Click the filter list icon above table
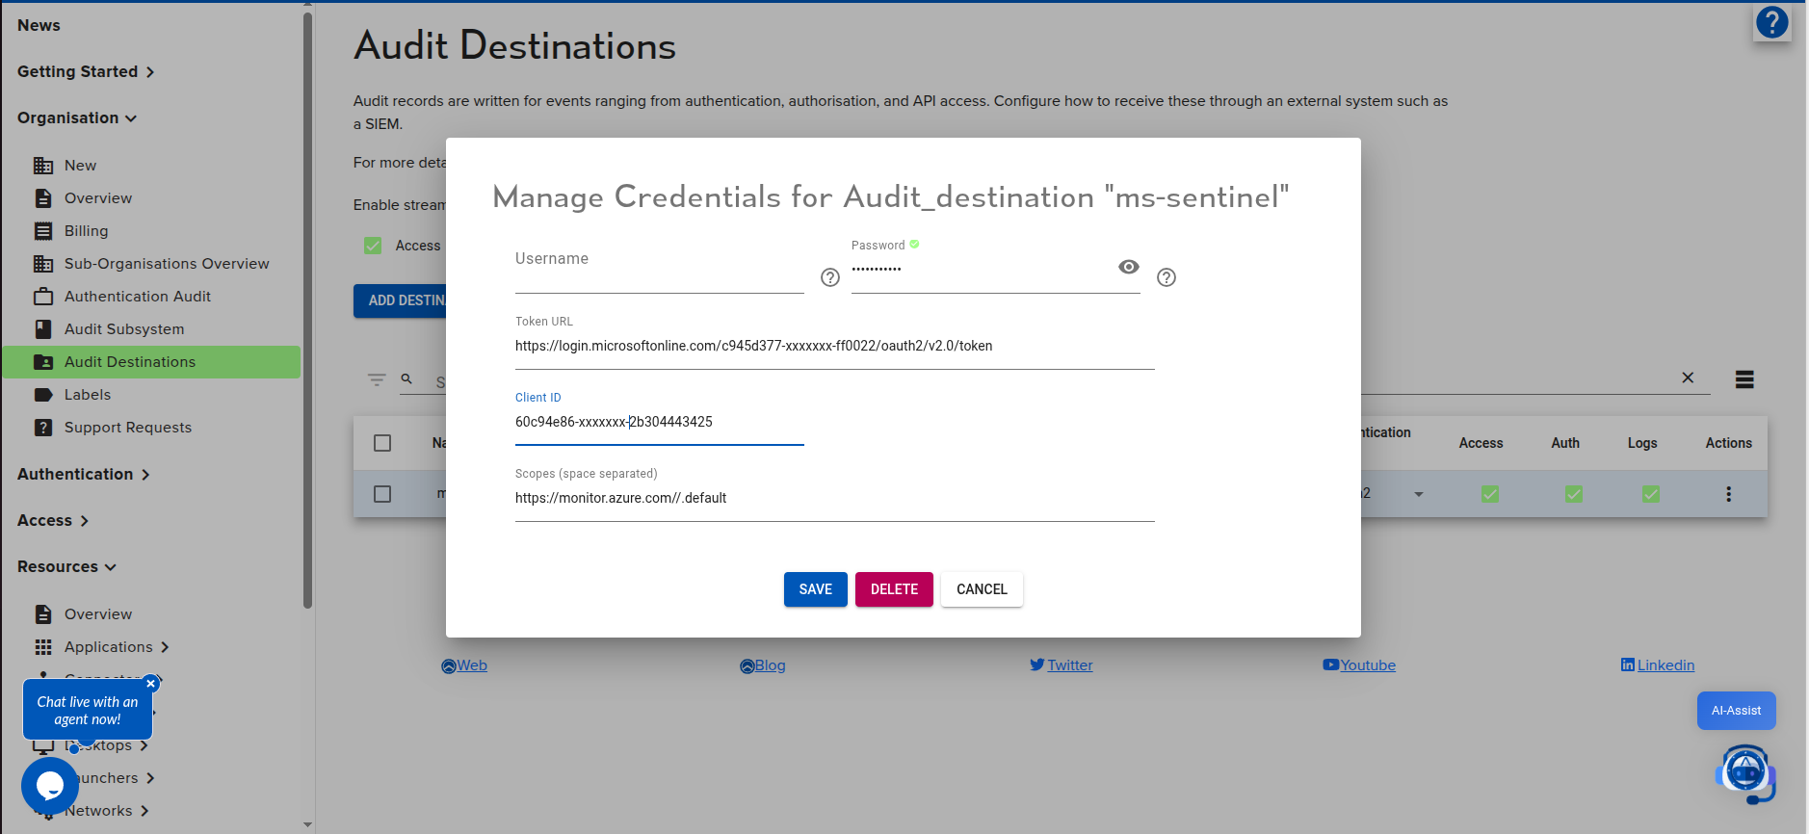The height and width of the screenshot is (834, 1809). 377,379
